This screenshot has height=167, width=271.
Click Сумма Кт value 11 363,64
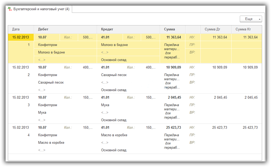250,37
